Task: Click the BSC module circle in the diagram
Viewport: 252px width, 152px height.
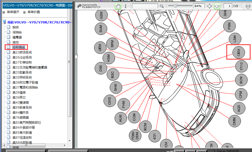Action: coord(113,74)
